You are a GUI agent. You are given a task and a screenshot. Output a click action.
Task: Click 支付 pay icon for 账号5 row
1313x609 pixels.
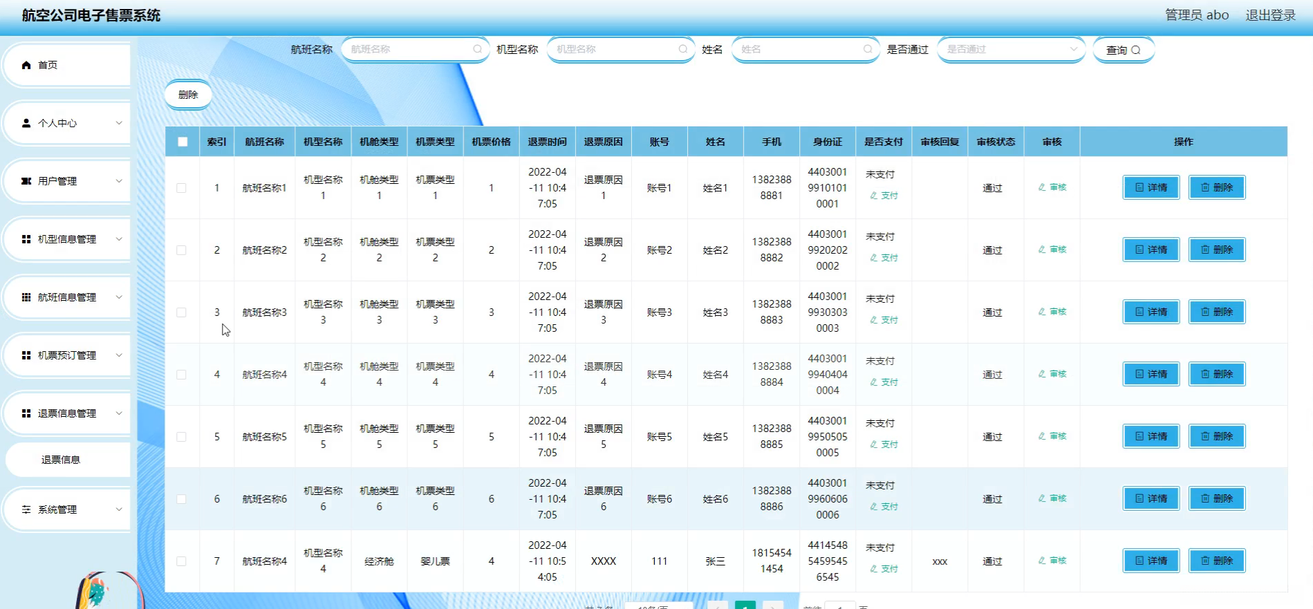pos(874,444)
